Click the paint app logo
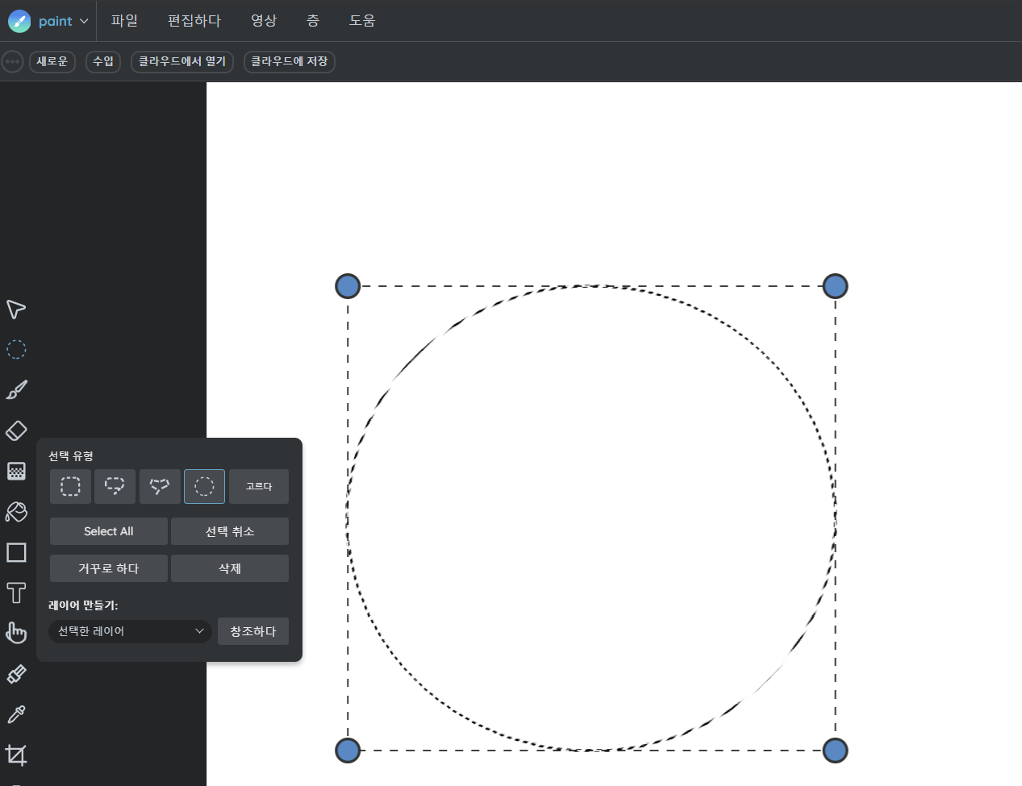Viewport: 1022px width, 786px height. click(x=19, y=21)
